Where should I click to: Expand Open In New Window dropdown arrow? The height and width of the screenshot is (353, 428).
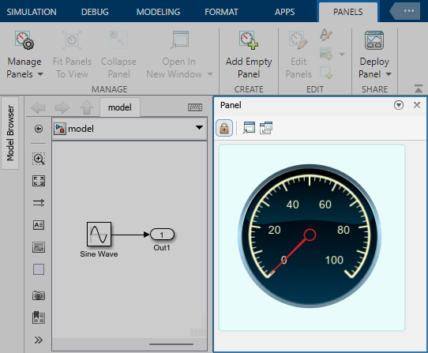coord(210,74)
